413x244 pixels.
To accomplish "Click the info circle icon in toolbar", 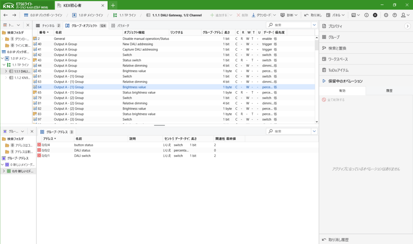I will [366, 15].
